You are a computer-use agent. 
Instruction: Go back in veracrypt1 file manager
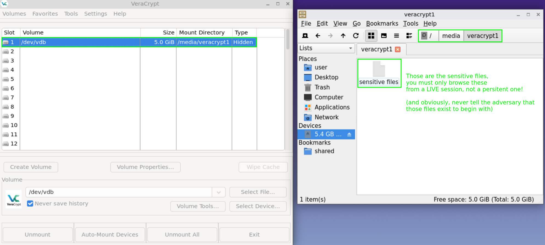318,36
